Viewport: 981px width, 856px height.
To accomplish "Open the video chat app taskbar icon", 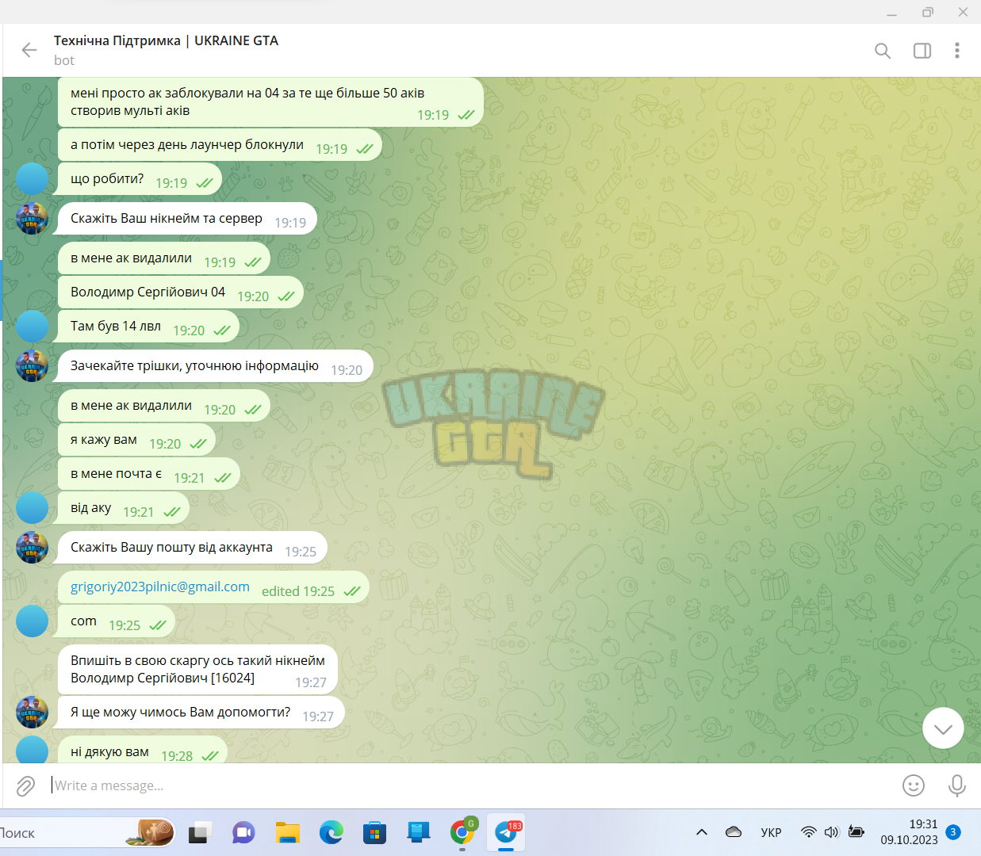I will coord(243,832).
